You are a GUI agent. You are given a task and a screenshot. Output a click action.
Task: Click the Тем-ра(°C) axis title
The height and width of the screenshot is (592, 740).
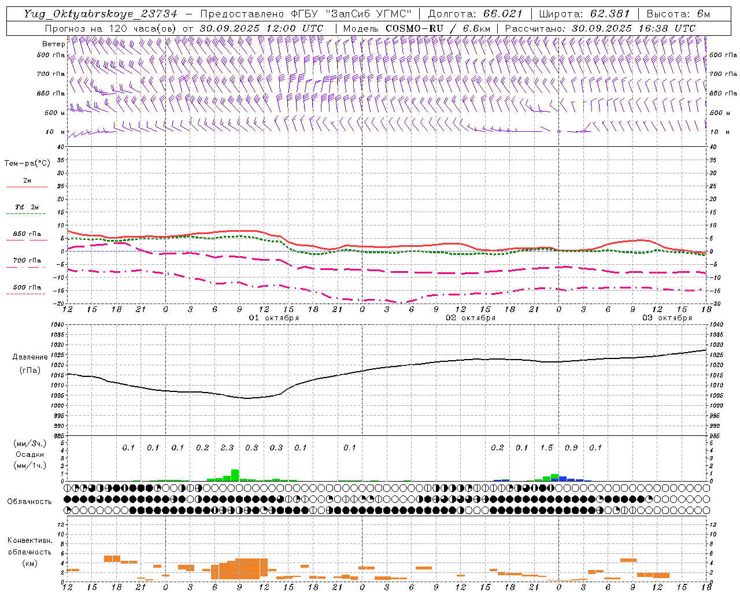(x=27, y=164)
